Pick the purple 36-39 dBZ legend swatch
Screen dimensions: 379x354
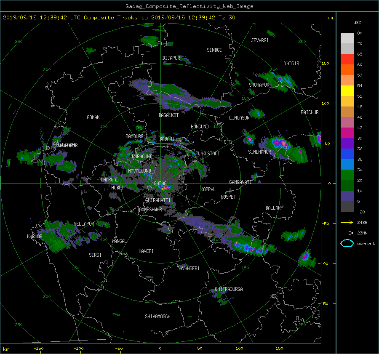[x=347, y=143]
